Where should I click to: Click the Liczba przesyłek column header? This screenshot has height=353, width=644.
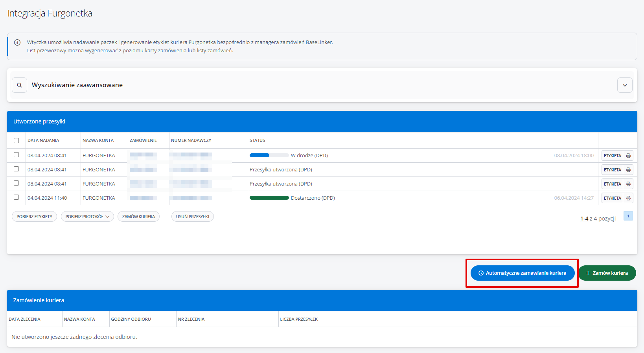299,319
